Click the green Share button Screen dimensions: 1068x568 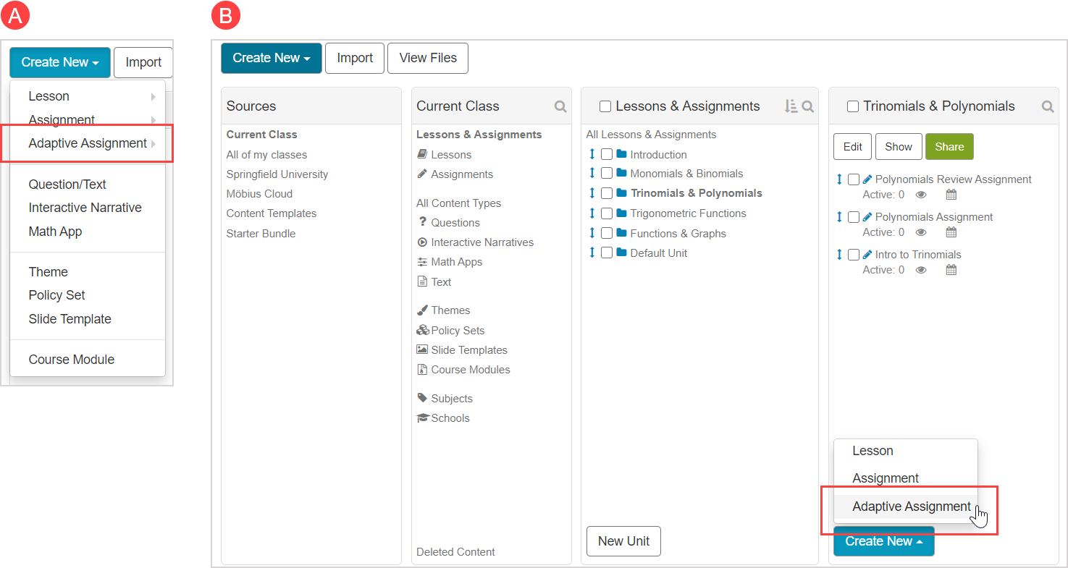[949, 146]
